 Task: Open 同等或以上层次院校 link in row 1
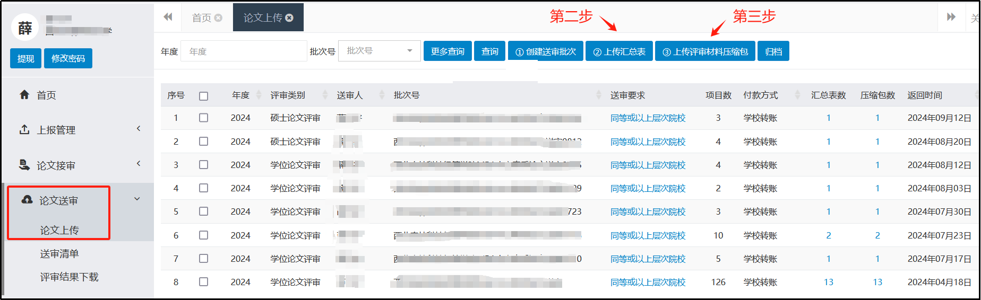pyautogui.click(x=648, y=118)
